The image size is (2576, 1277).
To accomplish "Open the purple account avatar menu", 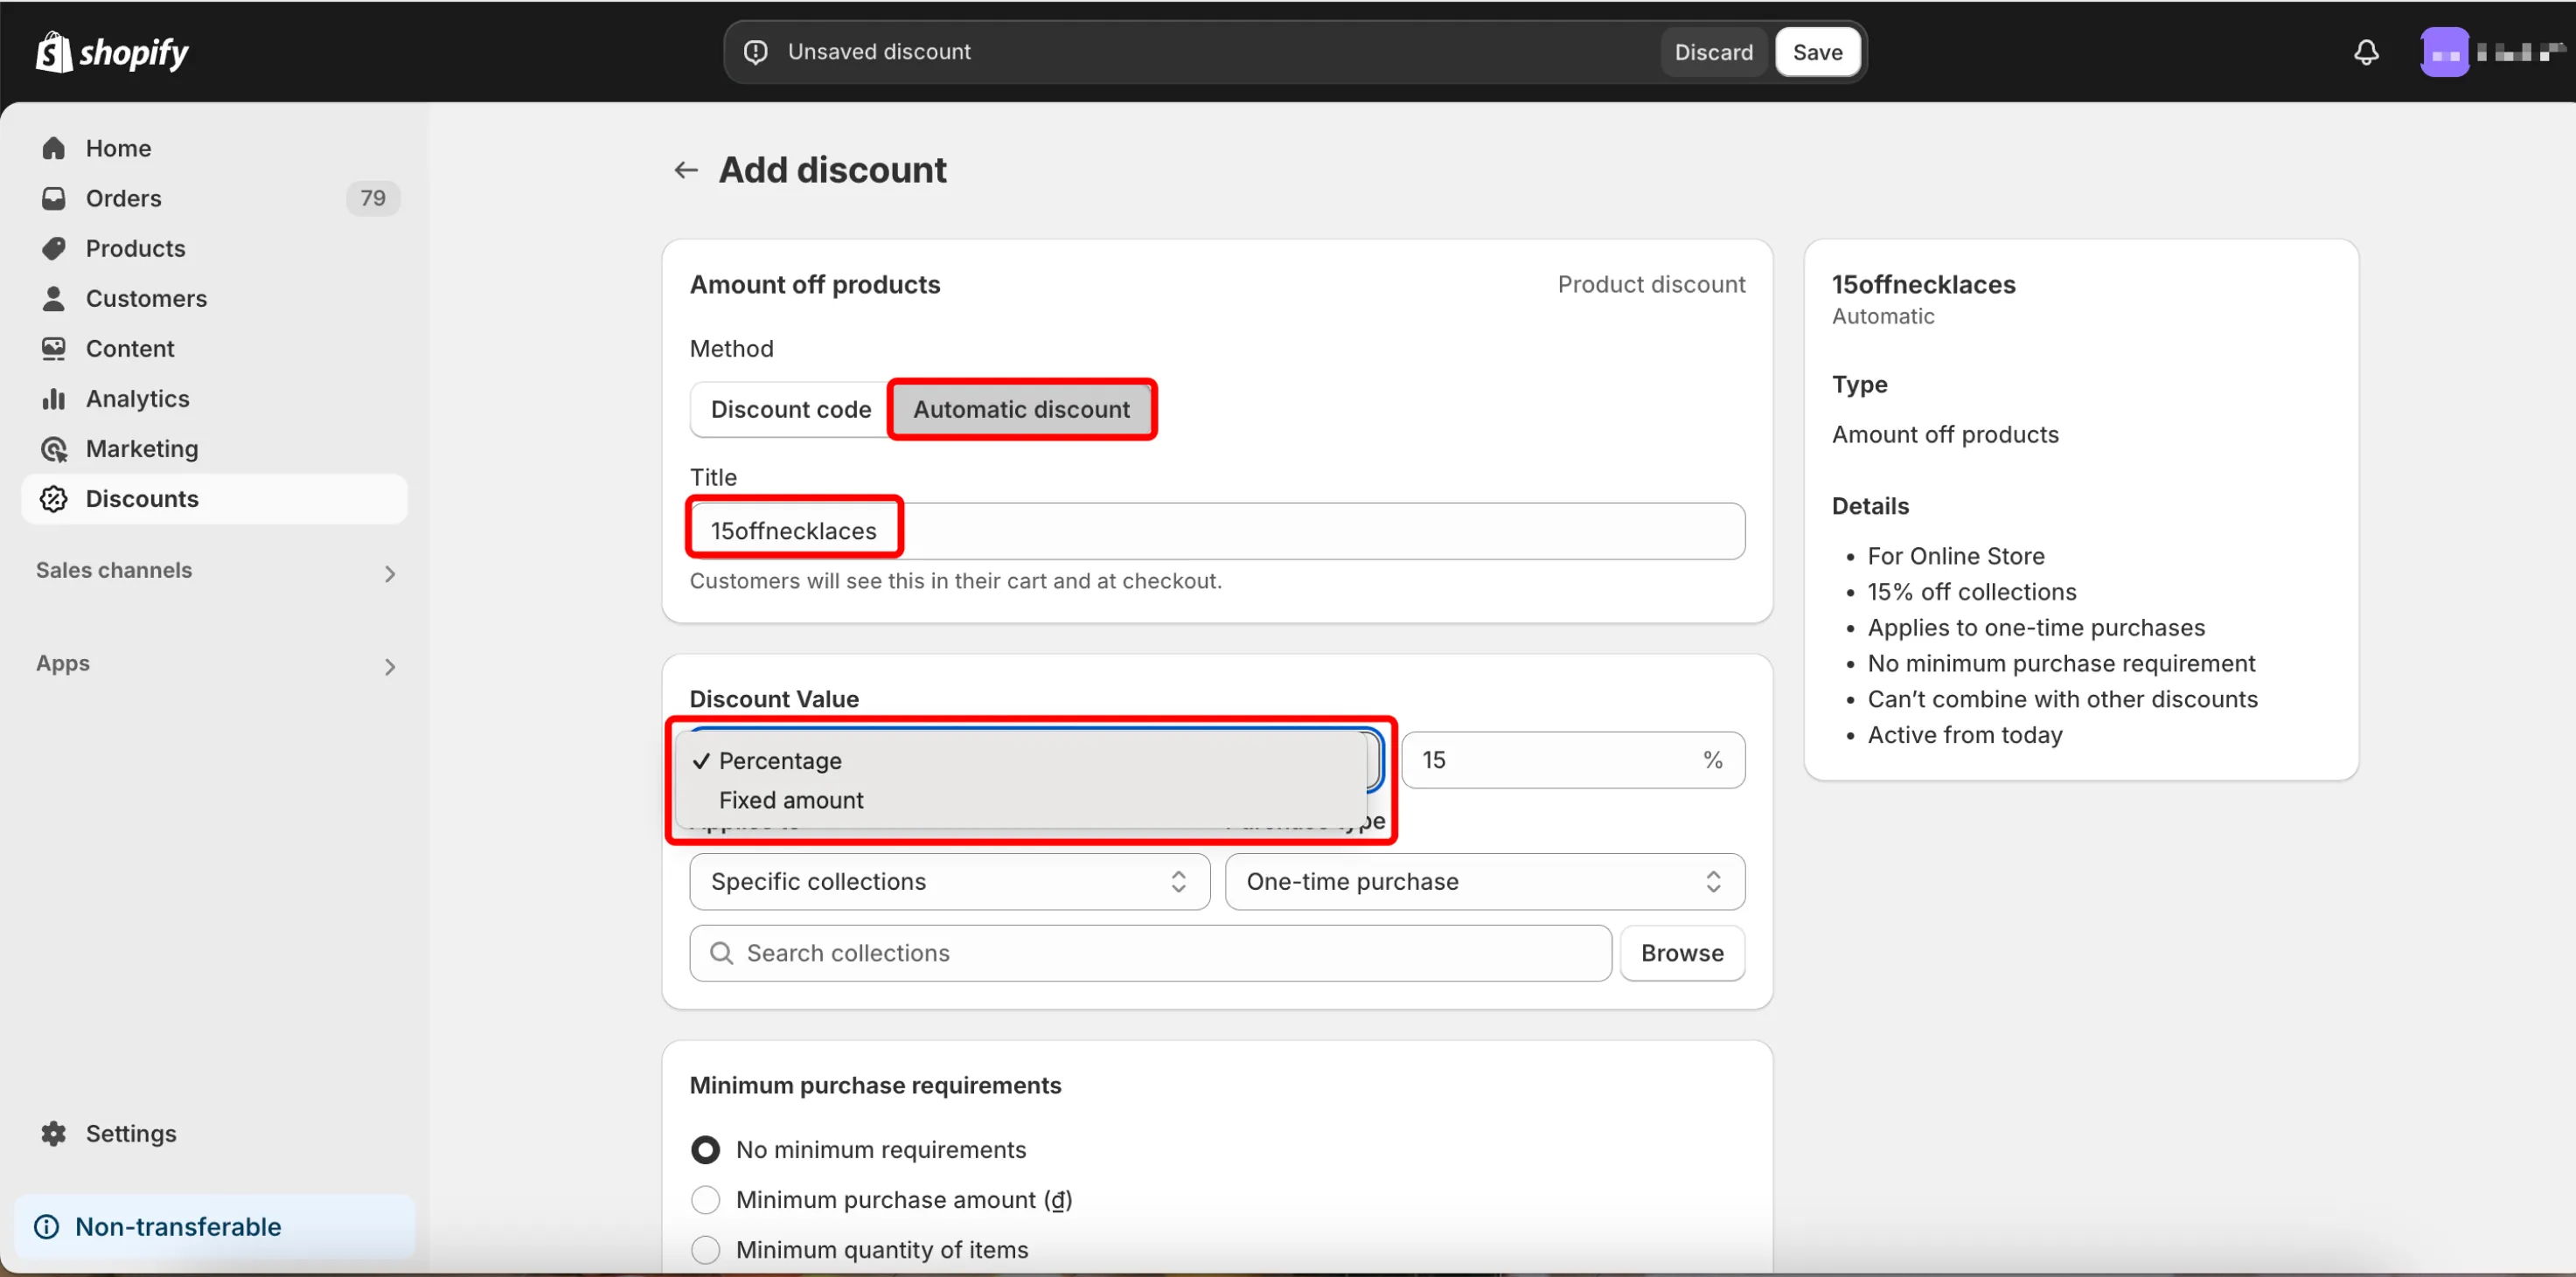I will pos(2444,52).
